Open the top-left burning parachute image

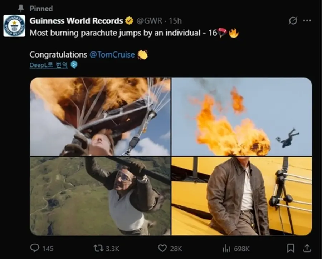click(x=100, y=116)
